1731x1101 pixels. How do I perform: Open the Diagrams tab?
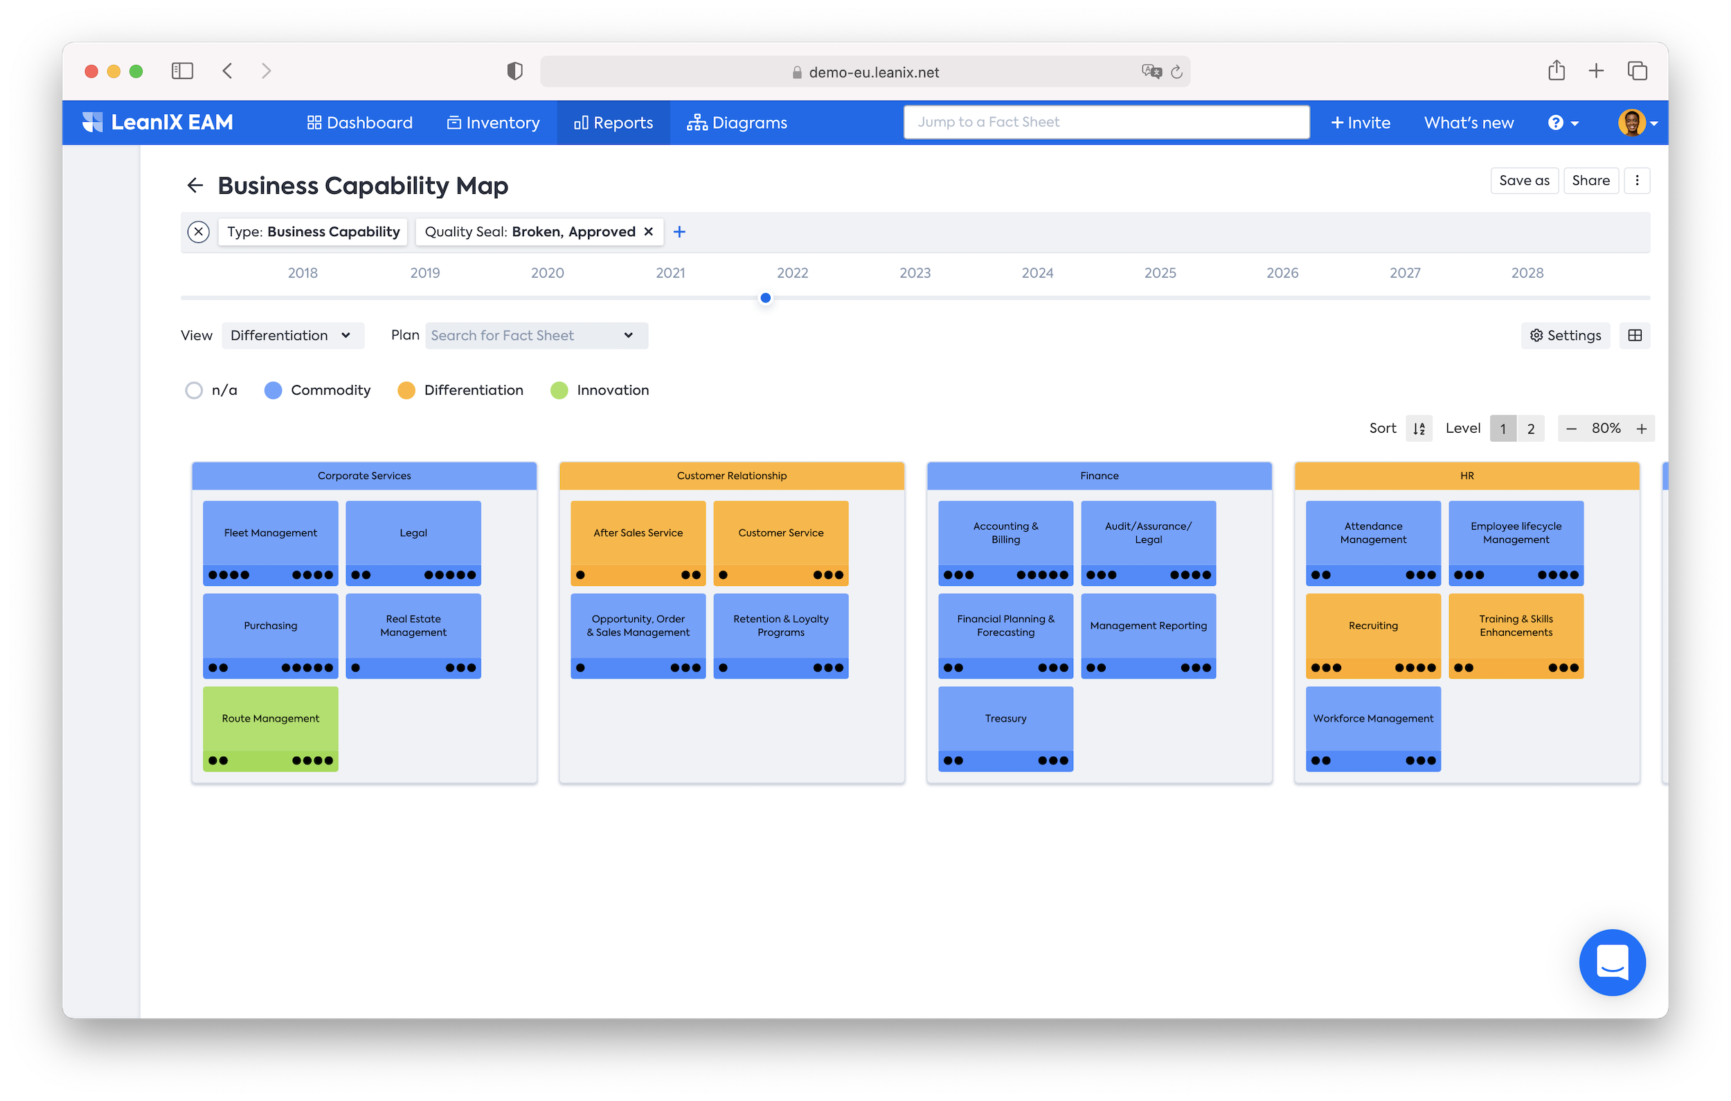click(737, 123)
